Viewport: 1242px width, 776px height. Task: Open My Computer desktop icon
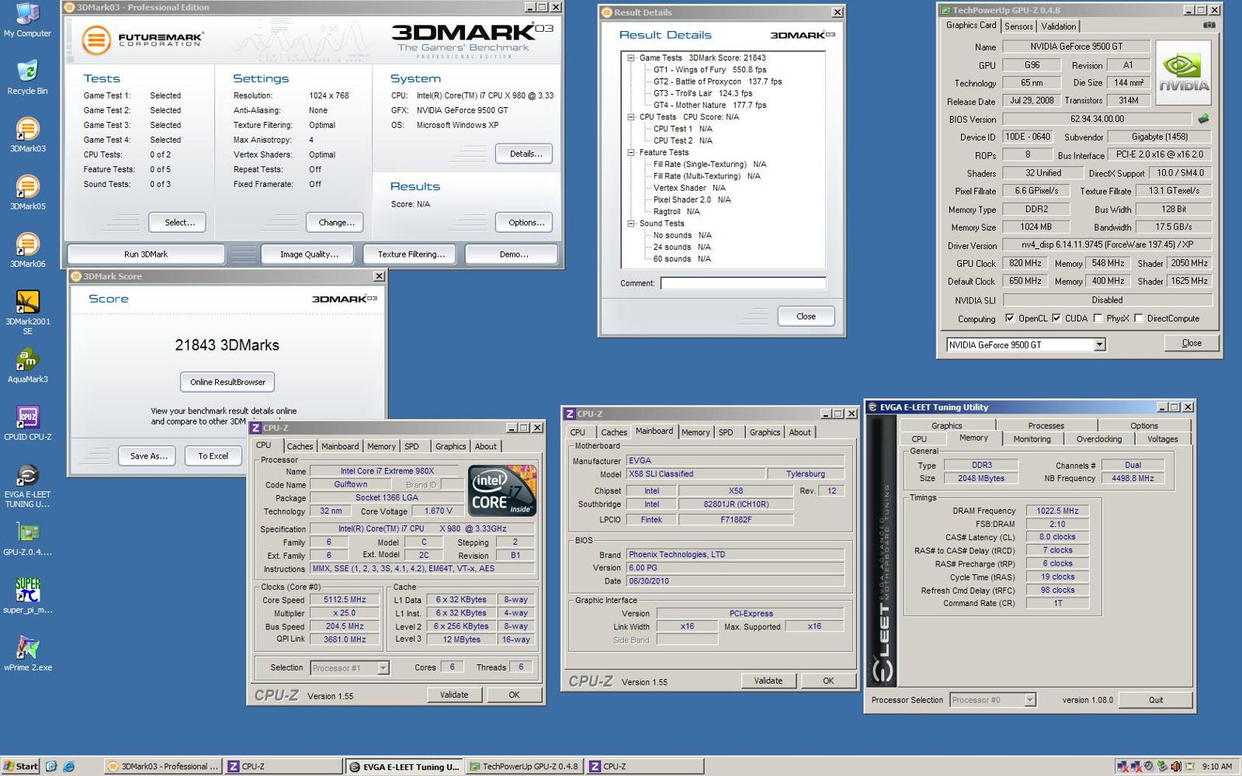(27, 20)
